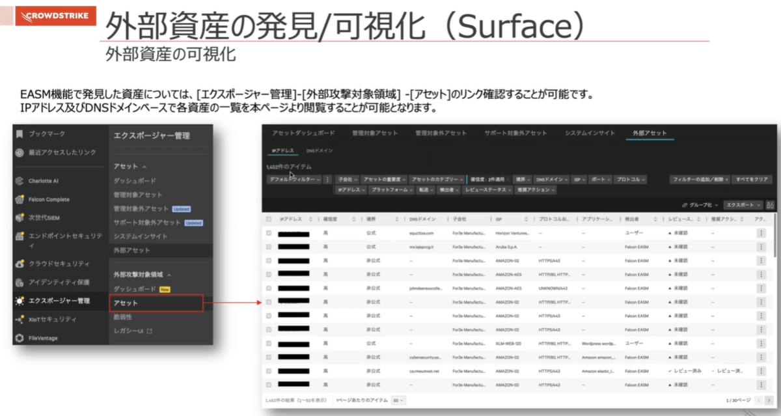
Task: Click the clock icon for recently accessed links
Action: tap(20, 152)
